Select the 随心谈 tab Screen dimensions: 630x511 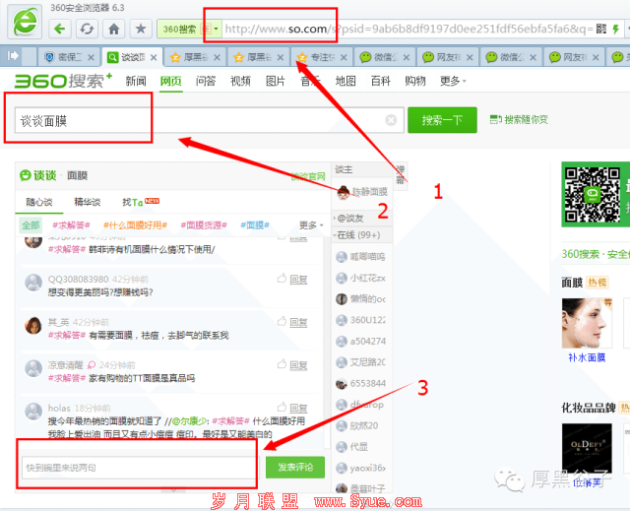(x=39, y=202)
